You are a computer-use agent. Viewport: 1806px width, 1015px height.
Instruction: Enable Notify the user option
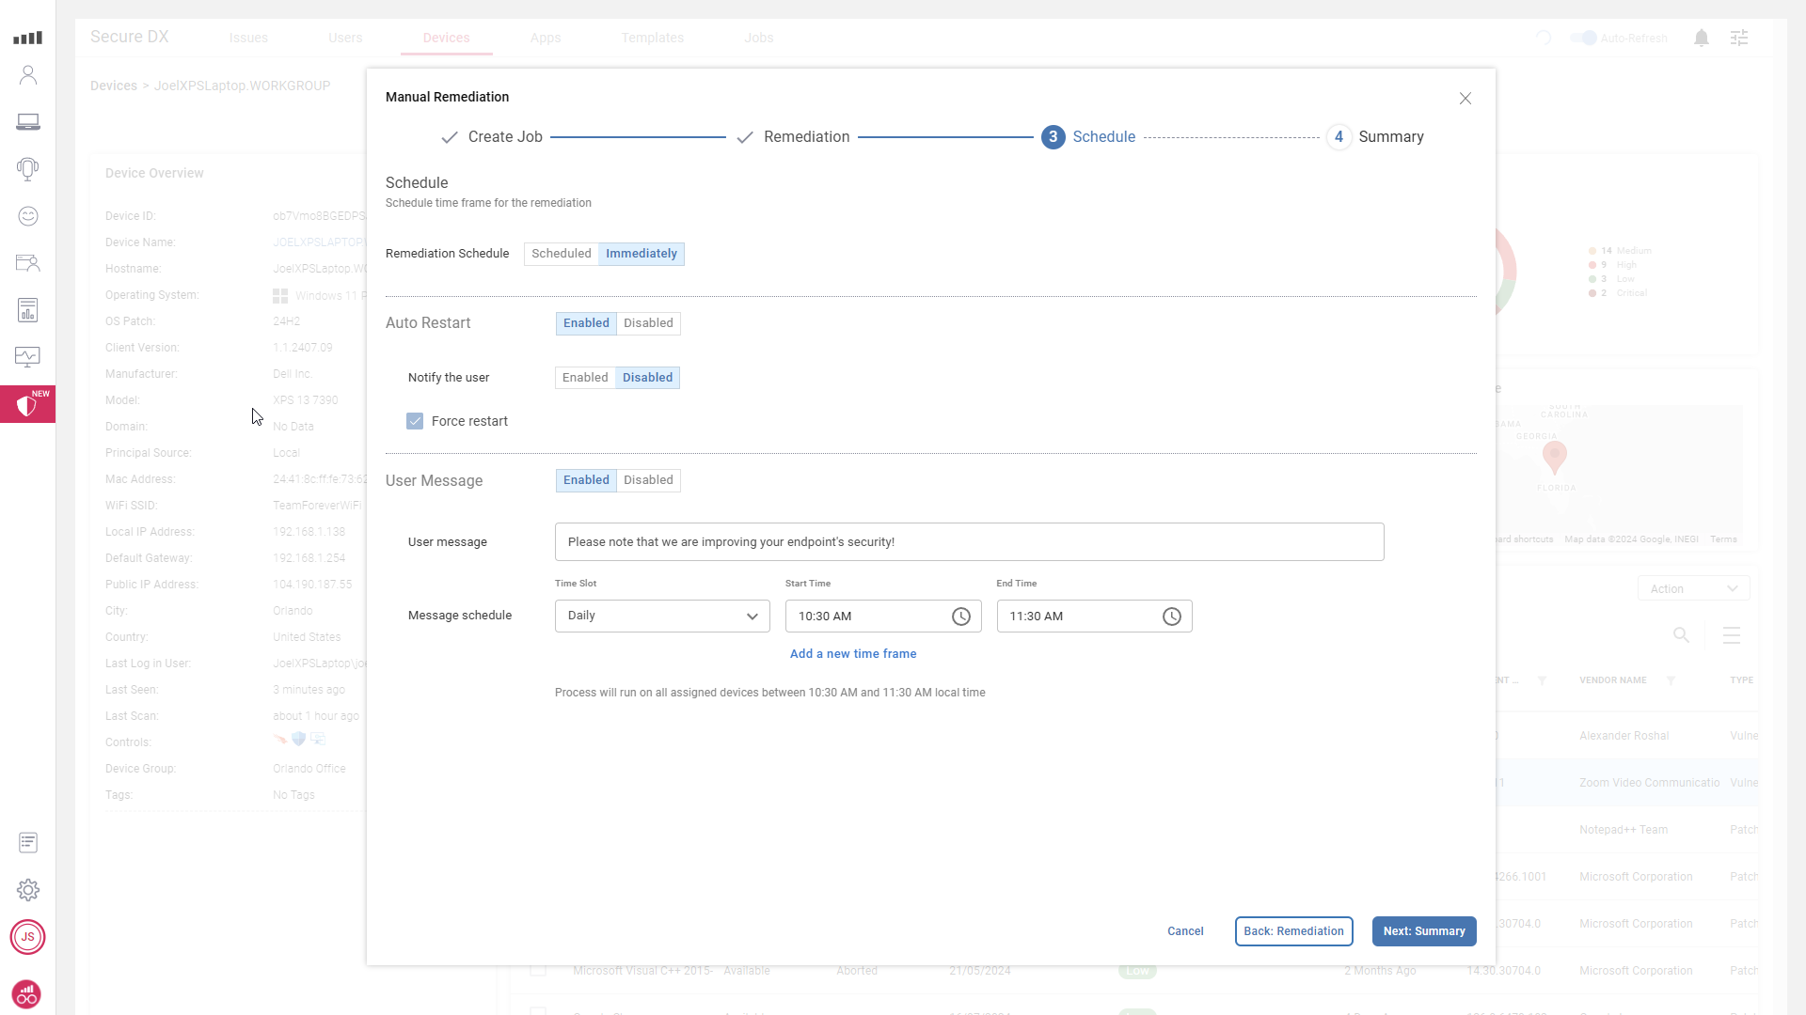(585, 378)
